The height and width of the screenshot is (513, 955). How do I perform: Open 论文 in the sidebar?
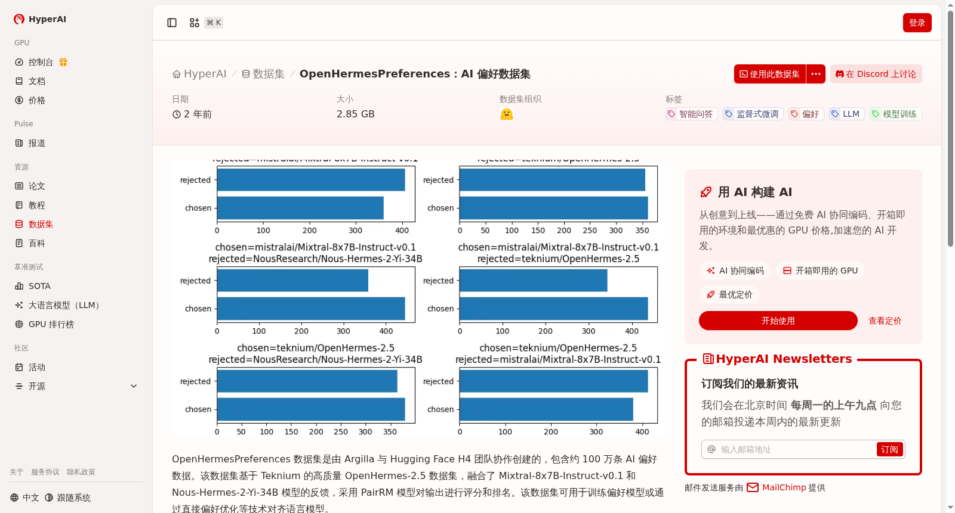37,186
